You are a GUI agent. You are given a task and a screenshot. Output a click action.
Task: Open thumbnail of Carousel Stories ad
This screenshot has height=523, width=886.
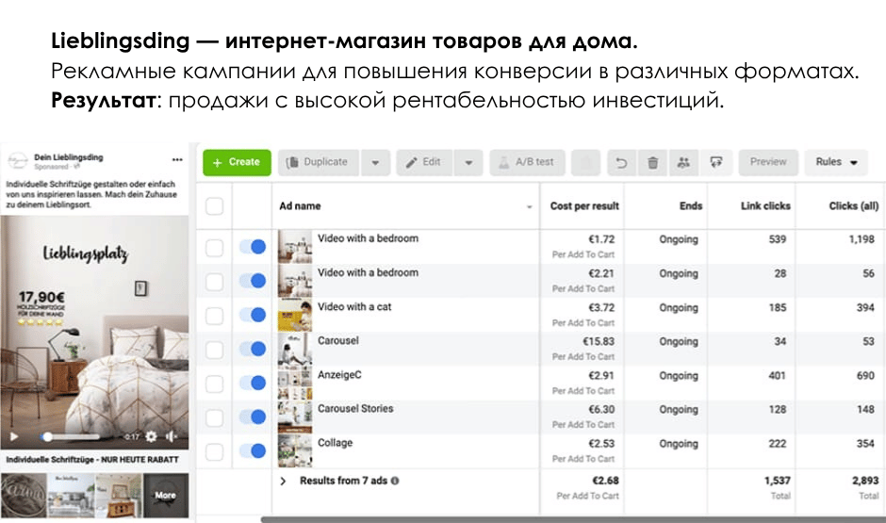(294, 417)
